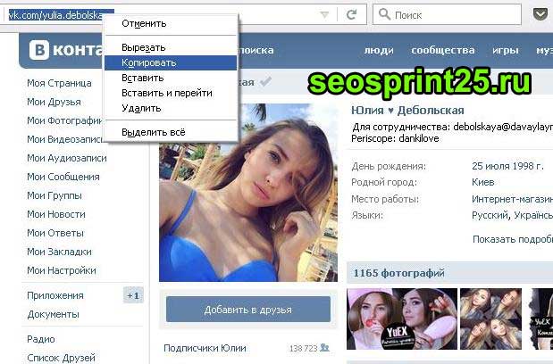The width and height of the screenshot is (553, 364).
Task: Click subscribers icon next to 138 723
Action: point(324,348)
